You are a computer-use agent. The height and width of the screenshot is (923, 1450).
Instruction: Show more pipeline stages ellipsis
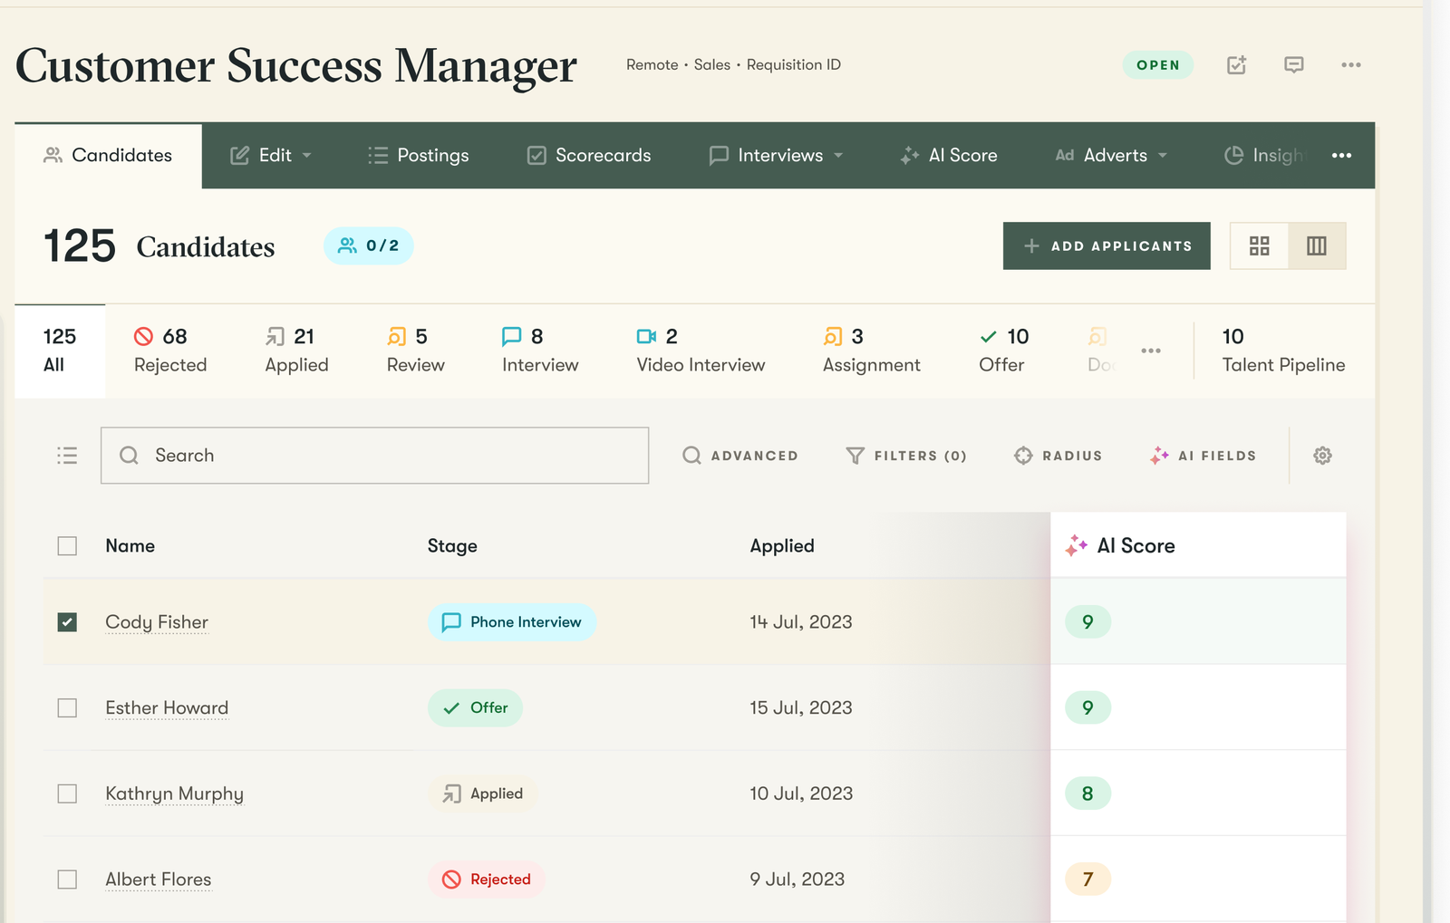[x=1151, y=351]
